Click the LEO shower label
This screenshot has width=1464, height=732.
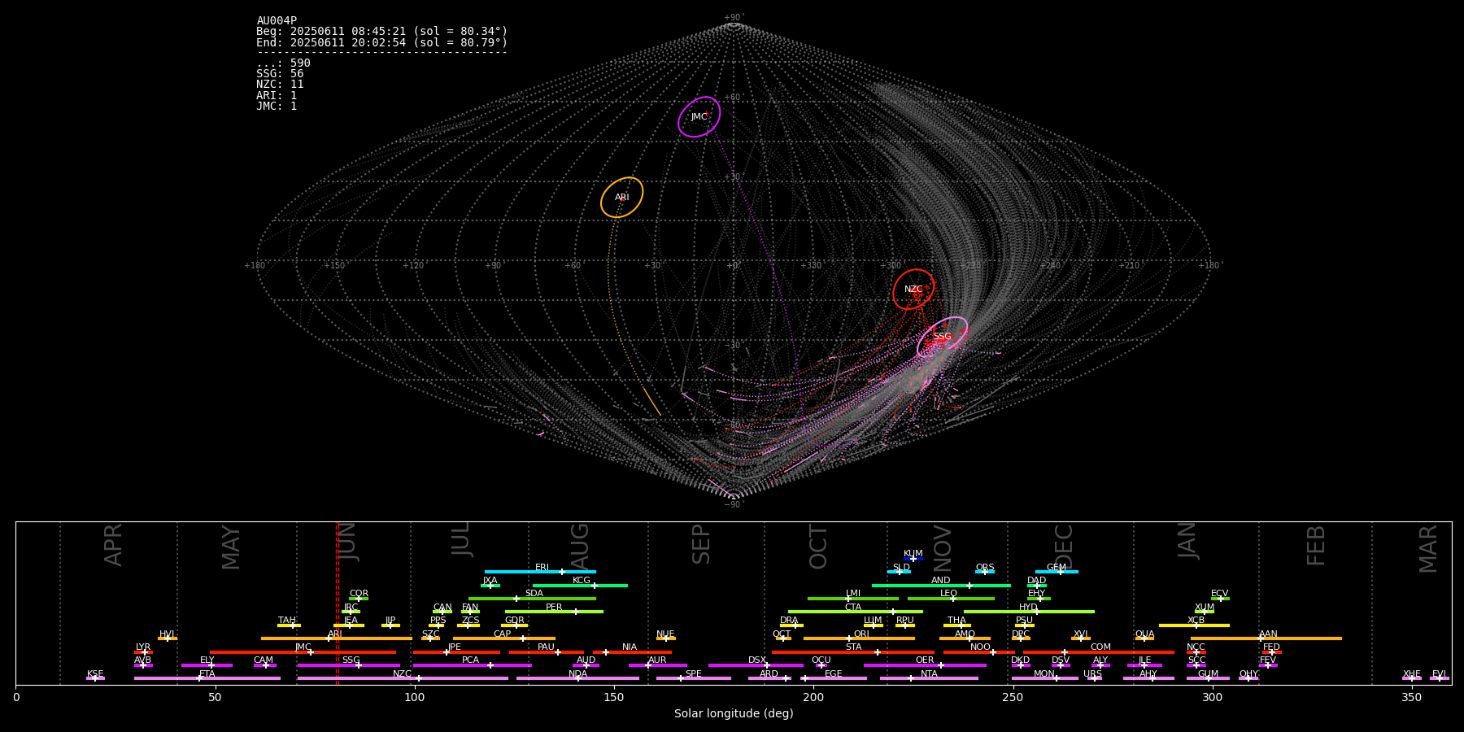[x=948, y=594]
